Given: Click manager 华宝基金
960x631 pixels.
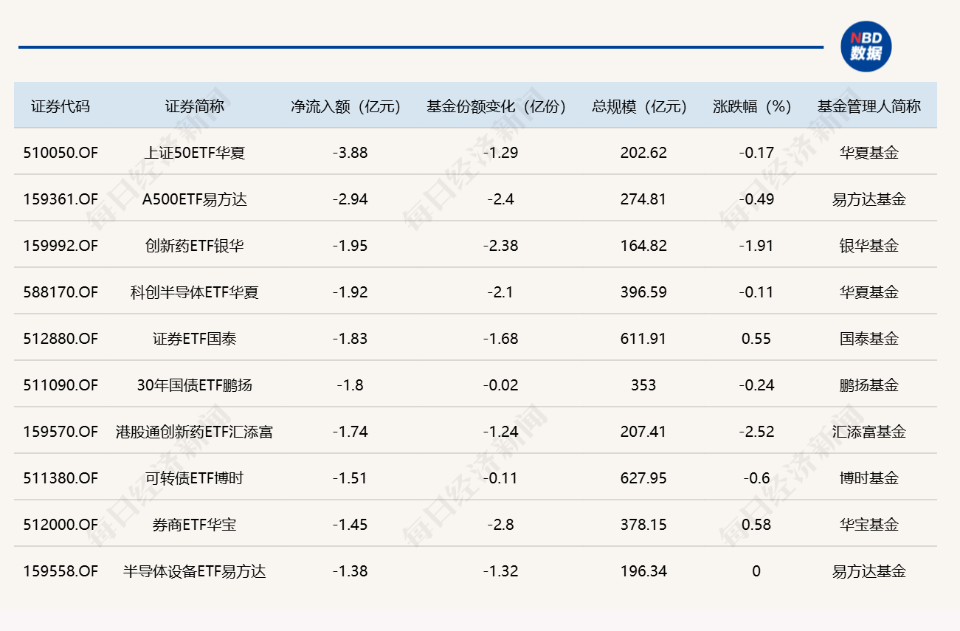Looking at the screenshot, I should pos(869,525).
